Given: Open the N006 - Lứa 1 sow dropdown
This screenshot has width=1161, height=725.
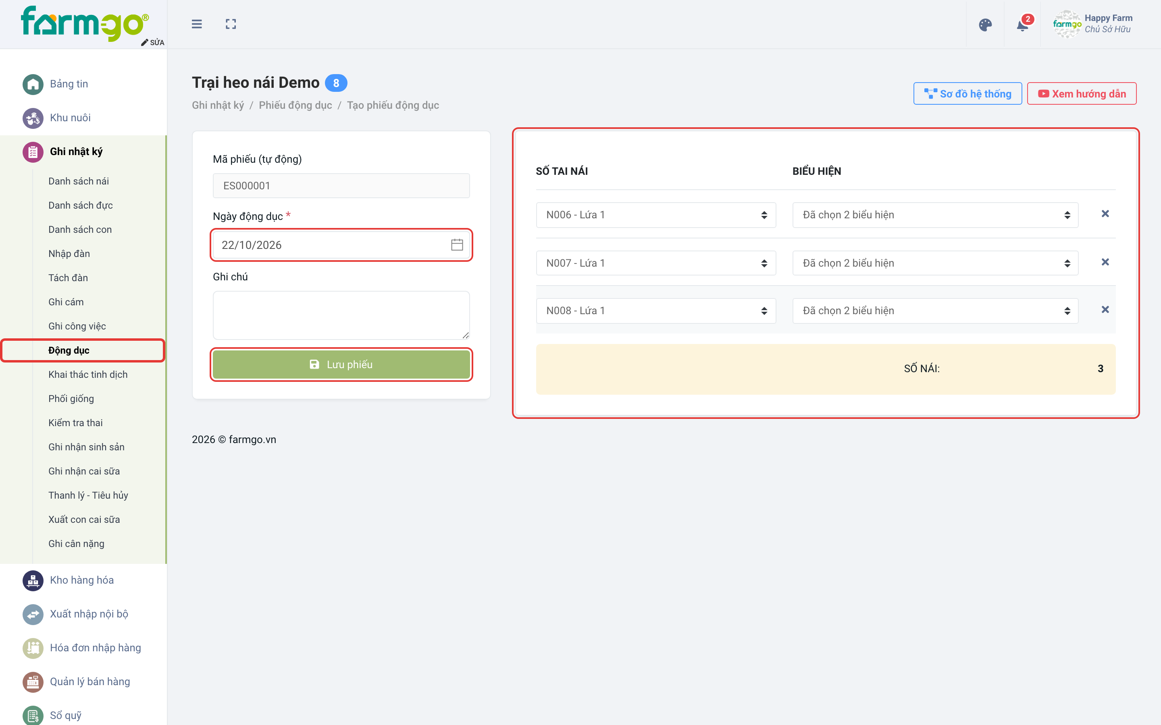Looking at the screenshot, I should click(656, 215).
